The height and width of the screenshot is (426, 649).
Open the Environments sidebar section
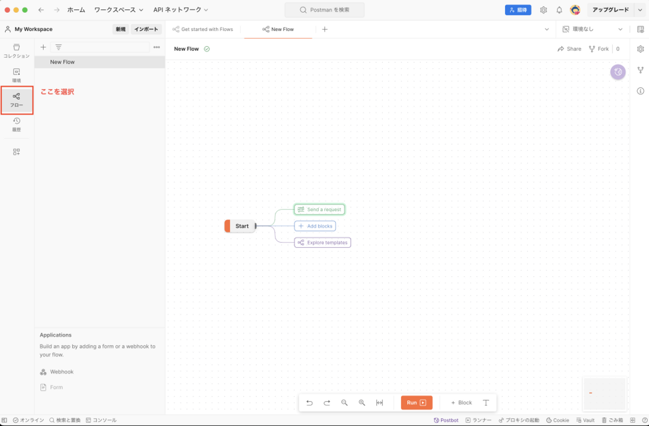point(17,75)
